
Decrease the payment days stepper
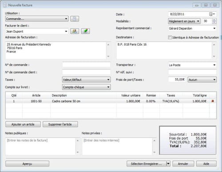(214, 23)
